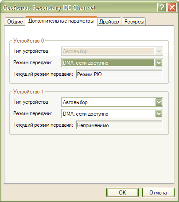Click the Устройство 1 group label
The width and height of the screenshot is (179, 202).
tap(28, 92)
